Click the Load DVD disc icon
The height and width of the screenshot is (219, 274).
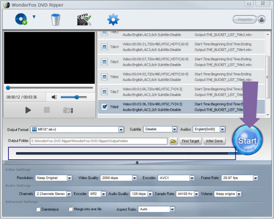pos(21,19)
